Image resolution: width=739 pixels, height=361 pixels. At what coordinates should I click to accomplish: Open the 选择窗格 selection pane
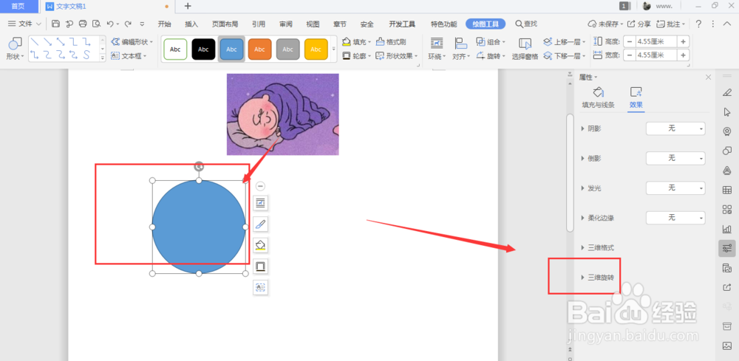(x=525, y=49)
